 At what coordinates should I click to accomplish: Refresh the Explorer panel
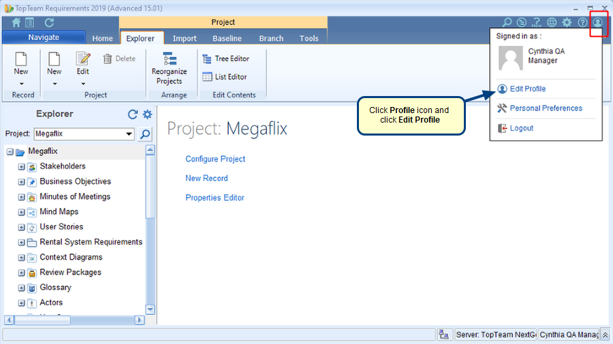pyautogui.click(x=133, y=114)
